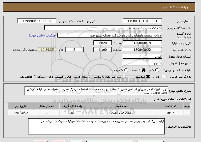201x142 pixels.
Task: Click the service code cell غ-104
Action: (x=170, y=113)
